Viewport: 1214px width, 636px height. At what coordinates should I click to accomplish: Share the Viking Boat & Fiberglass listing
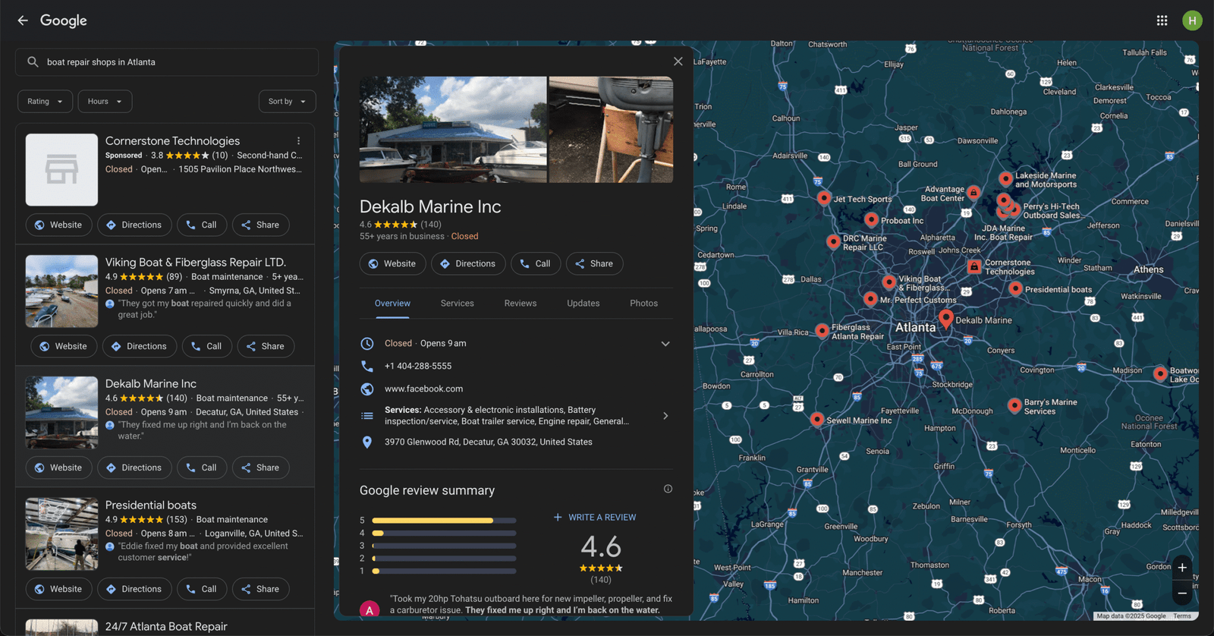[266, 346]
